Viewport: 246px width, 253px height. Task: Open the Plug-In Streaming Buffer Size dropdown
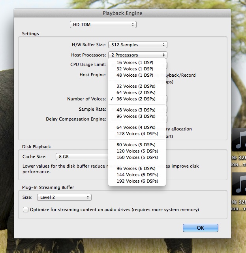tap(64, 197)
